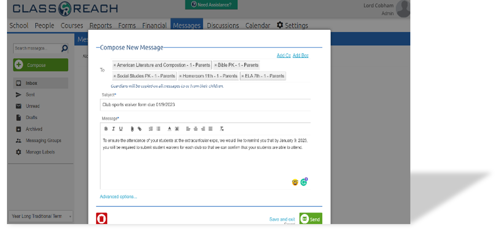This screenshot has height=231, width=499.
Task: Click the Grammarly icon in message body
Action: (304, 182)
